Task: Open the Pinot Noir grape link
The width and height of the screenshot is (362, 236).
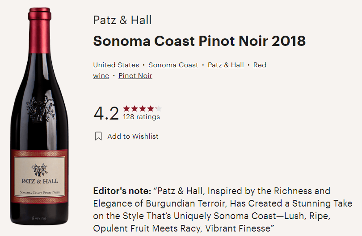Action: [x=135, y=76]
